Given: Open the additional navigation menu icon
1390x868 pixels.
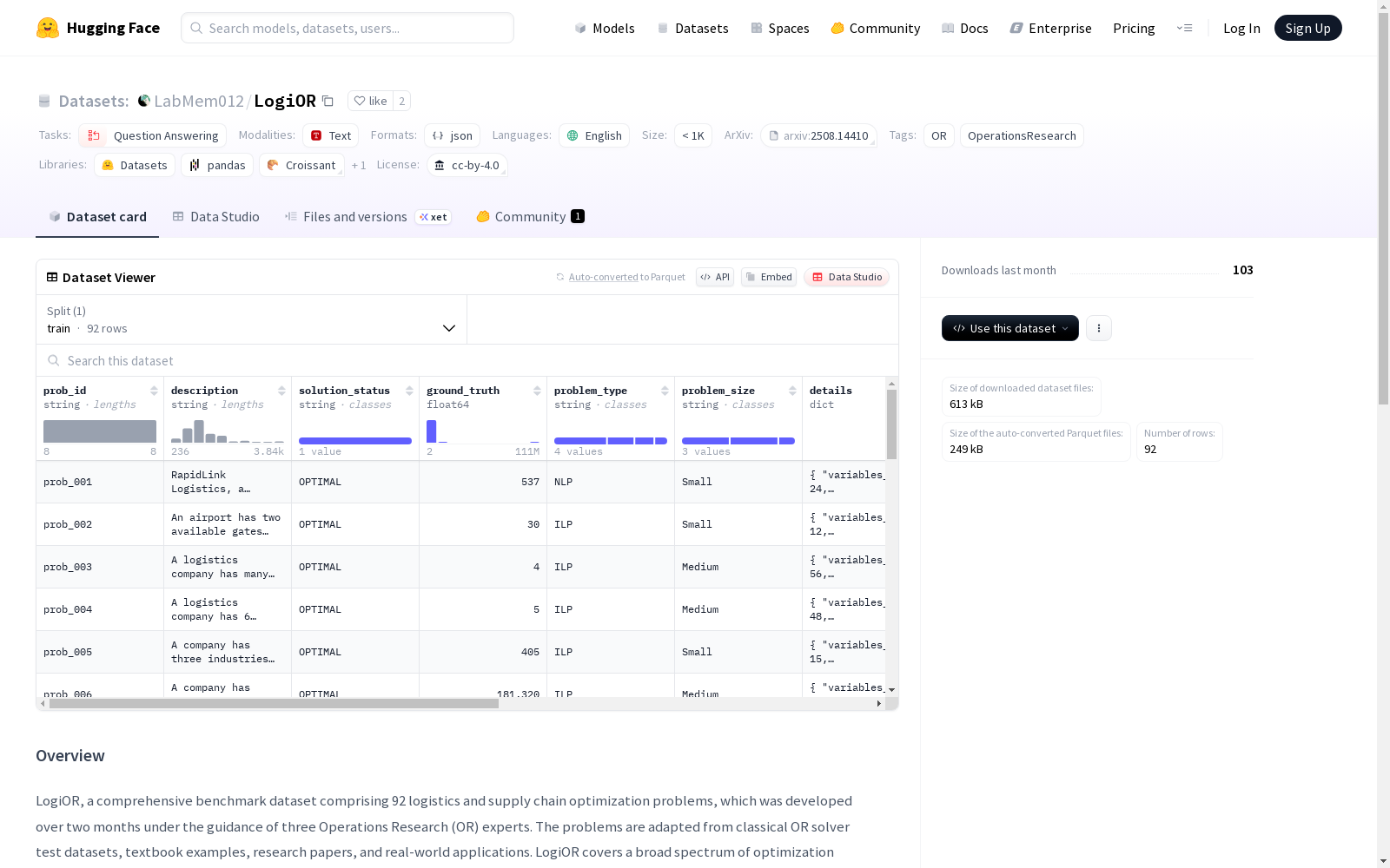Looking at the screenshot, I should 1184,28.
